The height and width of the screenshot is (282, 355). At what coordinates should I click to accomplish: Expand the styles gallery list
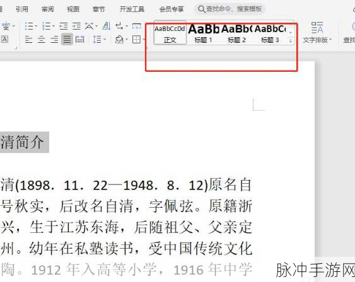pyautogui.click(x=291, y=41)
